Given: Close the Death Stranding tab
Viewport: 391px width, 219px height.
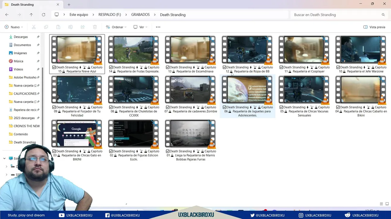Looking at the screenshot, I should (58, 5).
